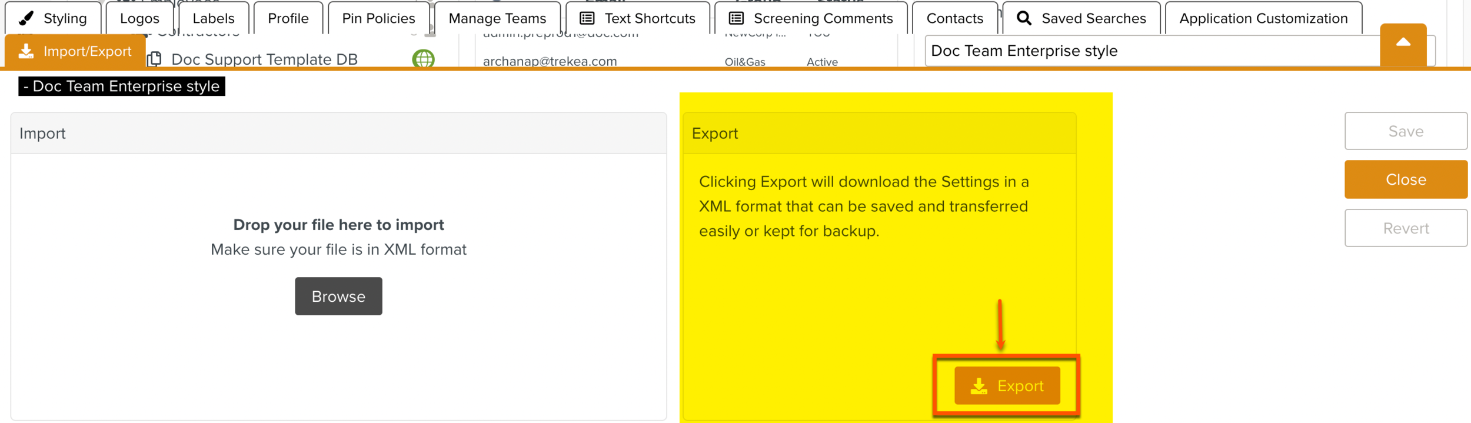Click the 'Drop your file here to import' area

click(338, 225)
